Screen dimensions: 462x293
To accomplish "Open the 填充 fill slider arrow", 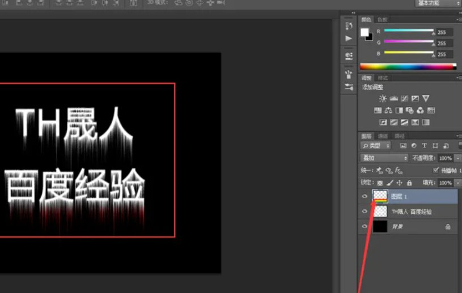I will (x=458, y=183).
